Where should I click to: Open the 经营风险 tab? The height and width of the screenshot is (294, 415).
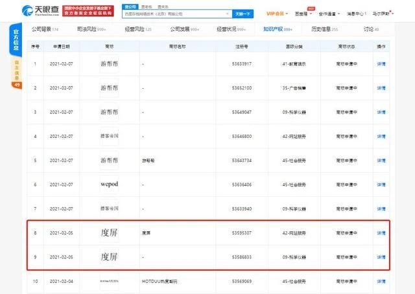point(138,29)
